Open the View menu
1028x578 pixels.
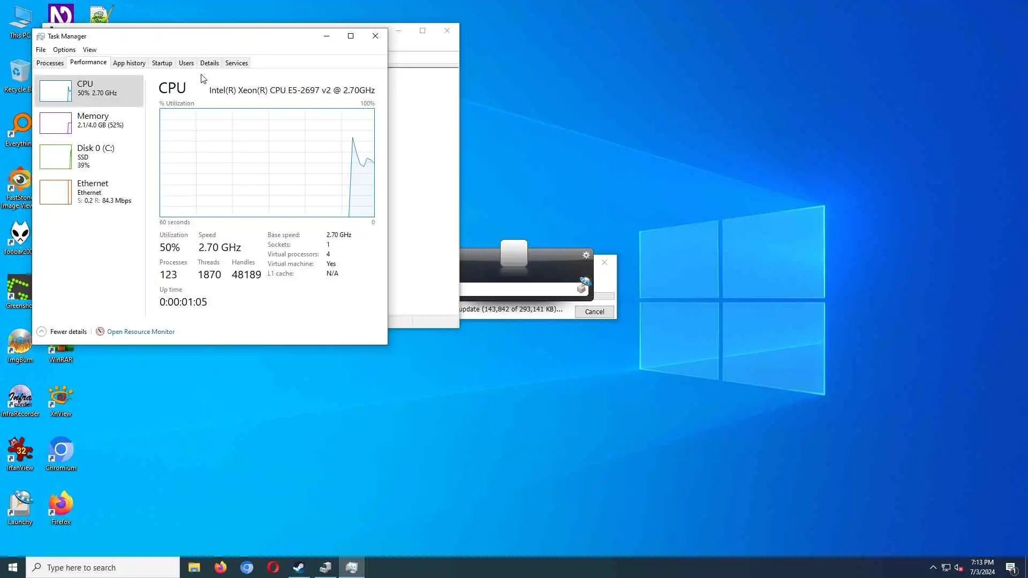(89, 50)
